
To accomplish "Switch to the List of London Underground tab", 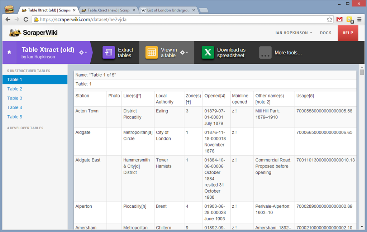I will (168, 10).
